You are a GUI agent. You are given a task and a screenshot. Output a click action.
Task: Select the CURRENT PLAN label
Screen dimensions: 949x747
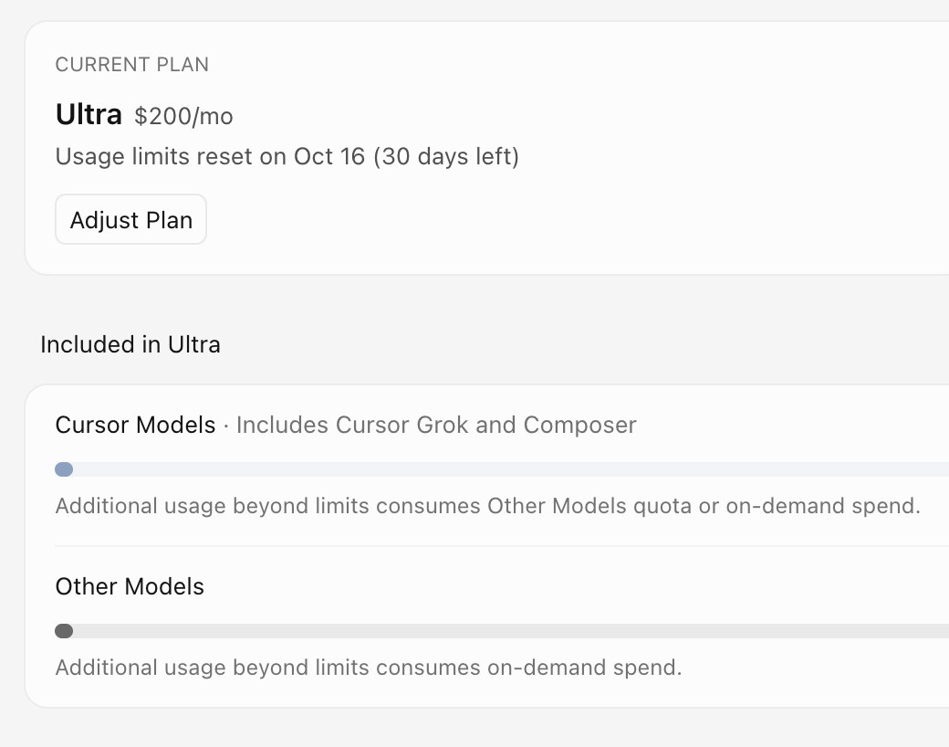click(x=132, y=64)
